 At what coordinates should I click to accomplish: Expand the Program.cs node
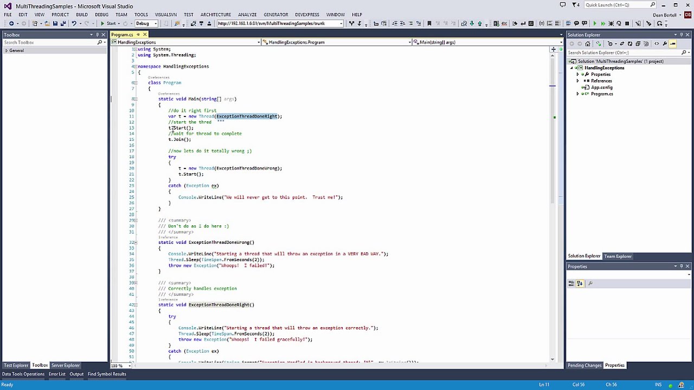click(x=577, y=94)
